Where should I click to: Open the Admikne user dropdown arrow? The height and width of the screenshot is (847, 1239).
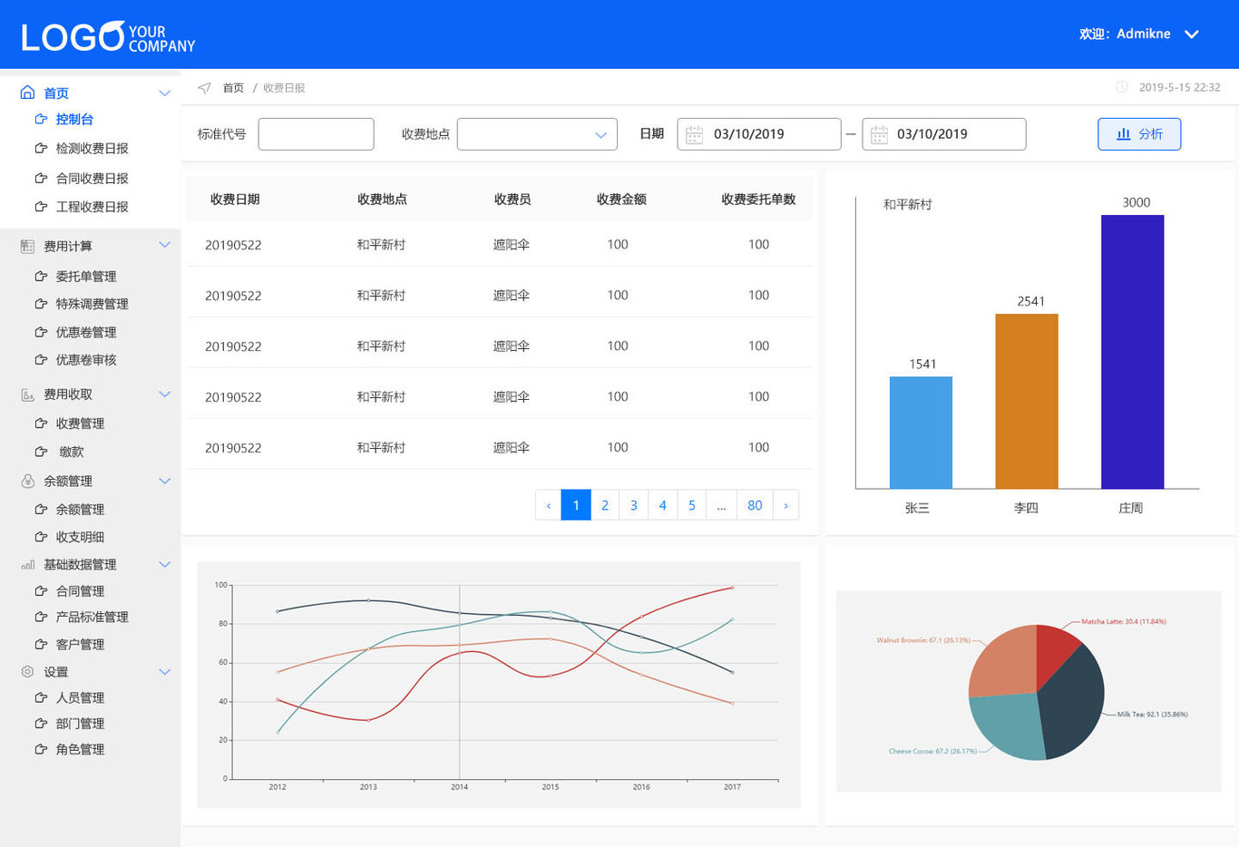click(x=1192, y=34)
